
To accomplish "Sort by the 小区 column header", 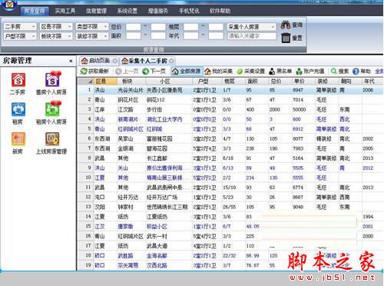I will tap(169, 81).
